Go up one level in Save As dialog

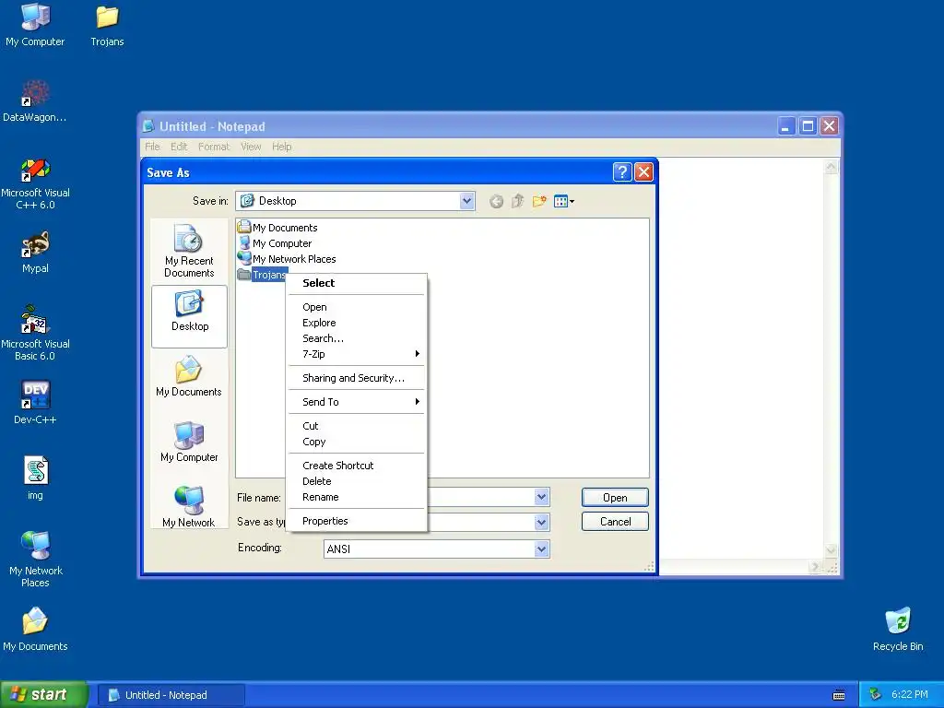pyautogui.click(x=518, y=201)
